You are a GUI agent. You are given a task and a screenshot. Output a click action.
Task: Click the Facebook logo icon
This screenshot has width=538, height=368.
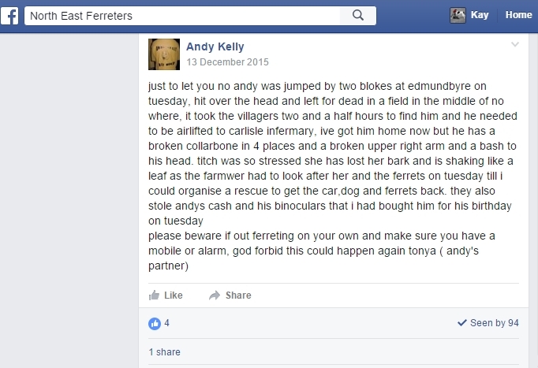pos(9,16)
